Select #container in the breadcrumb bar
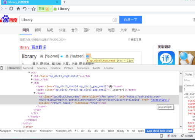The height and width of the screenshot is (140, 195). click(x=46, y=131)
